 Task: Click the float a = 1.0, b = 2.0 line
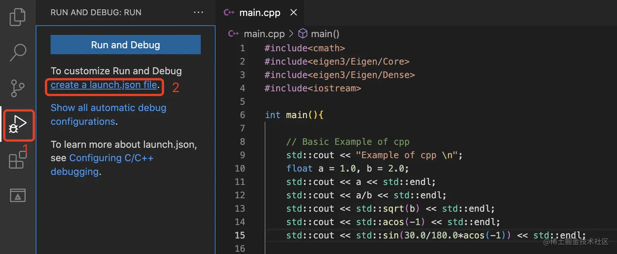pyautogui.click(x=348, y=168)
